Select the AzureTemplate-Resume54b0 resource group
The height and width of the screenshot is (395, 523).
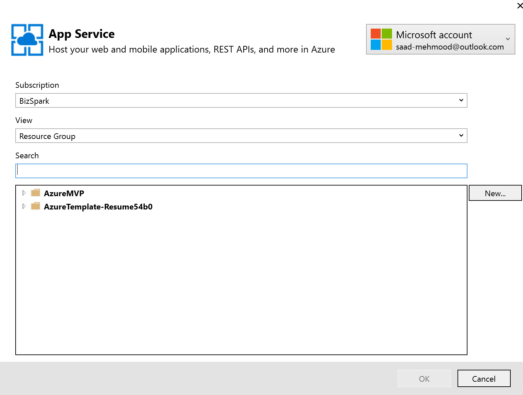click(x=98, y=206)
